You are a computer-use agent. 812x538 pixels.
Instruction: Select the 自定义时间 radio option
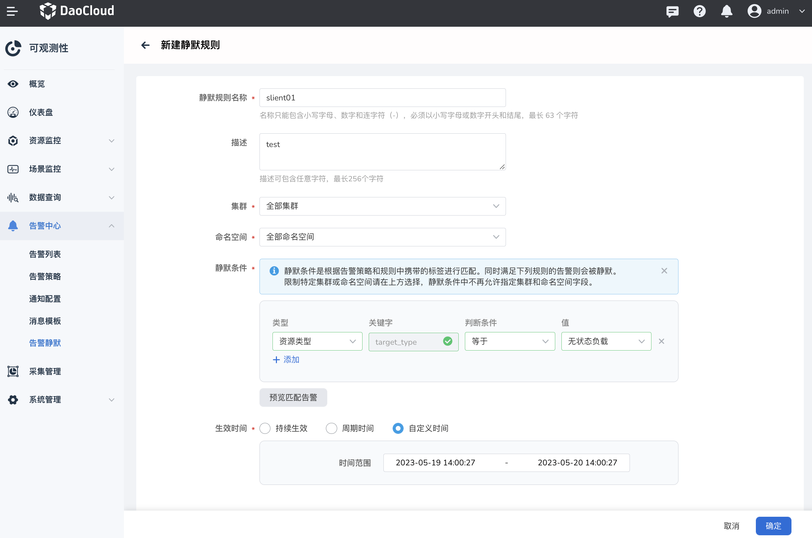(398, 428)
